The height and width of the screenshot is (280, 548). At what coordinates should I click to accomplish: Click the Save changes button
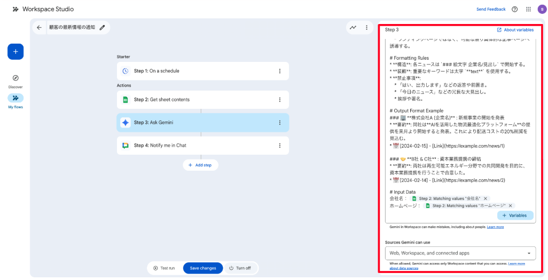click(x=203, y=268)
